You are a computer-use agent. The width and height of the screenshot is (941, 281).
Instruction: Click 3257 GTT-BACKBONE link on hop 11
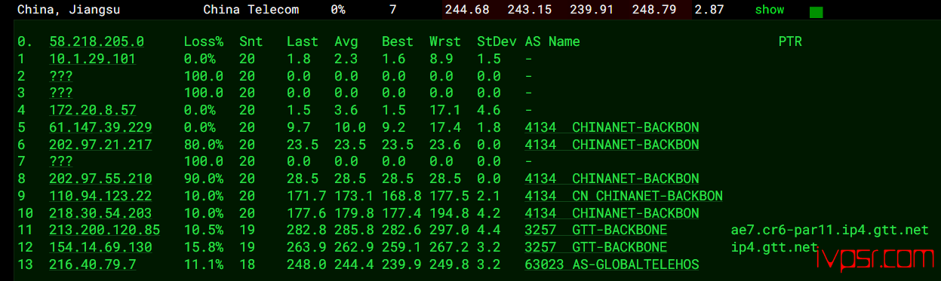coord(596,230)
